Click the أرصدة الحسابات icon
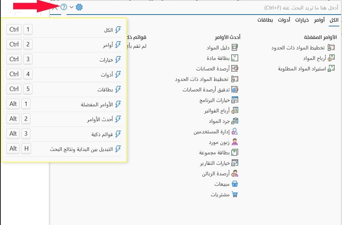Screen dimensions: 342x225 (x=235, y=68)
